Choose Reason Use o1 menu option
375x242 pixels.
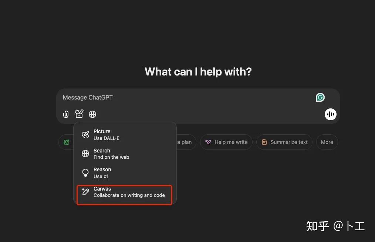pyautogui.click(x=125, y=173)
